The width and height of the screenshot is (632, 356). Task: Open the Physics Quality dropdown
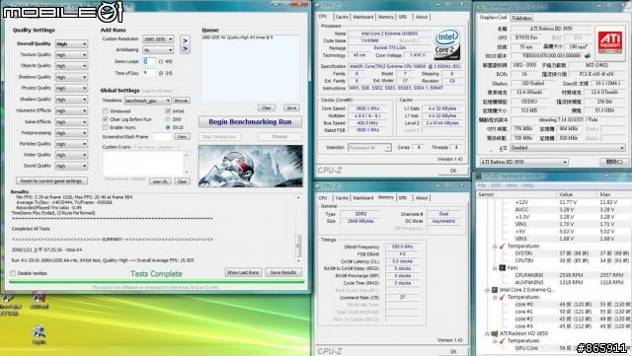point(71,88)
